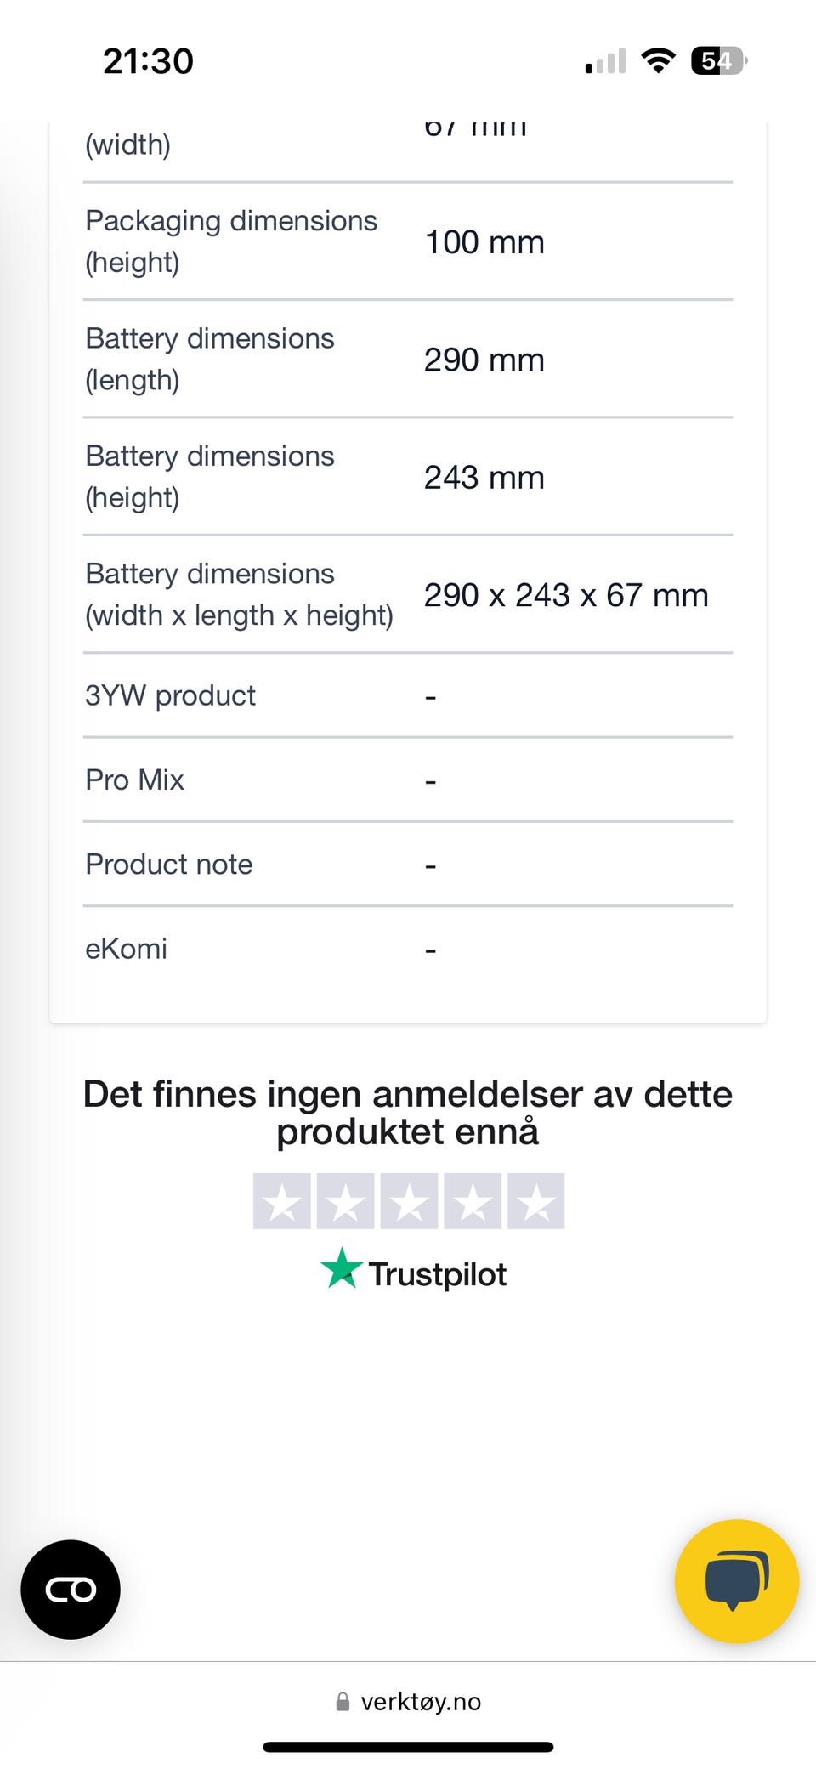Tap the eKomi row label
This screenshot has width=816, height=1769.
pos(126,949)
